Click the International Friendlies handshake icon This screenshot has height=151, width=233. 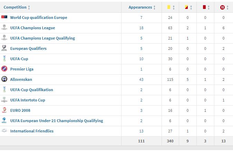[x=4, y=131]
